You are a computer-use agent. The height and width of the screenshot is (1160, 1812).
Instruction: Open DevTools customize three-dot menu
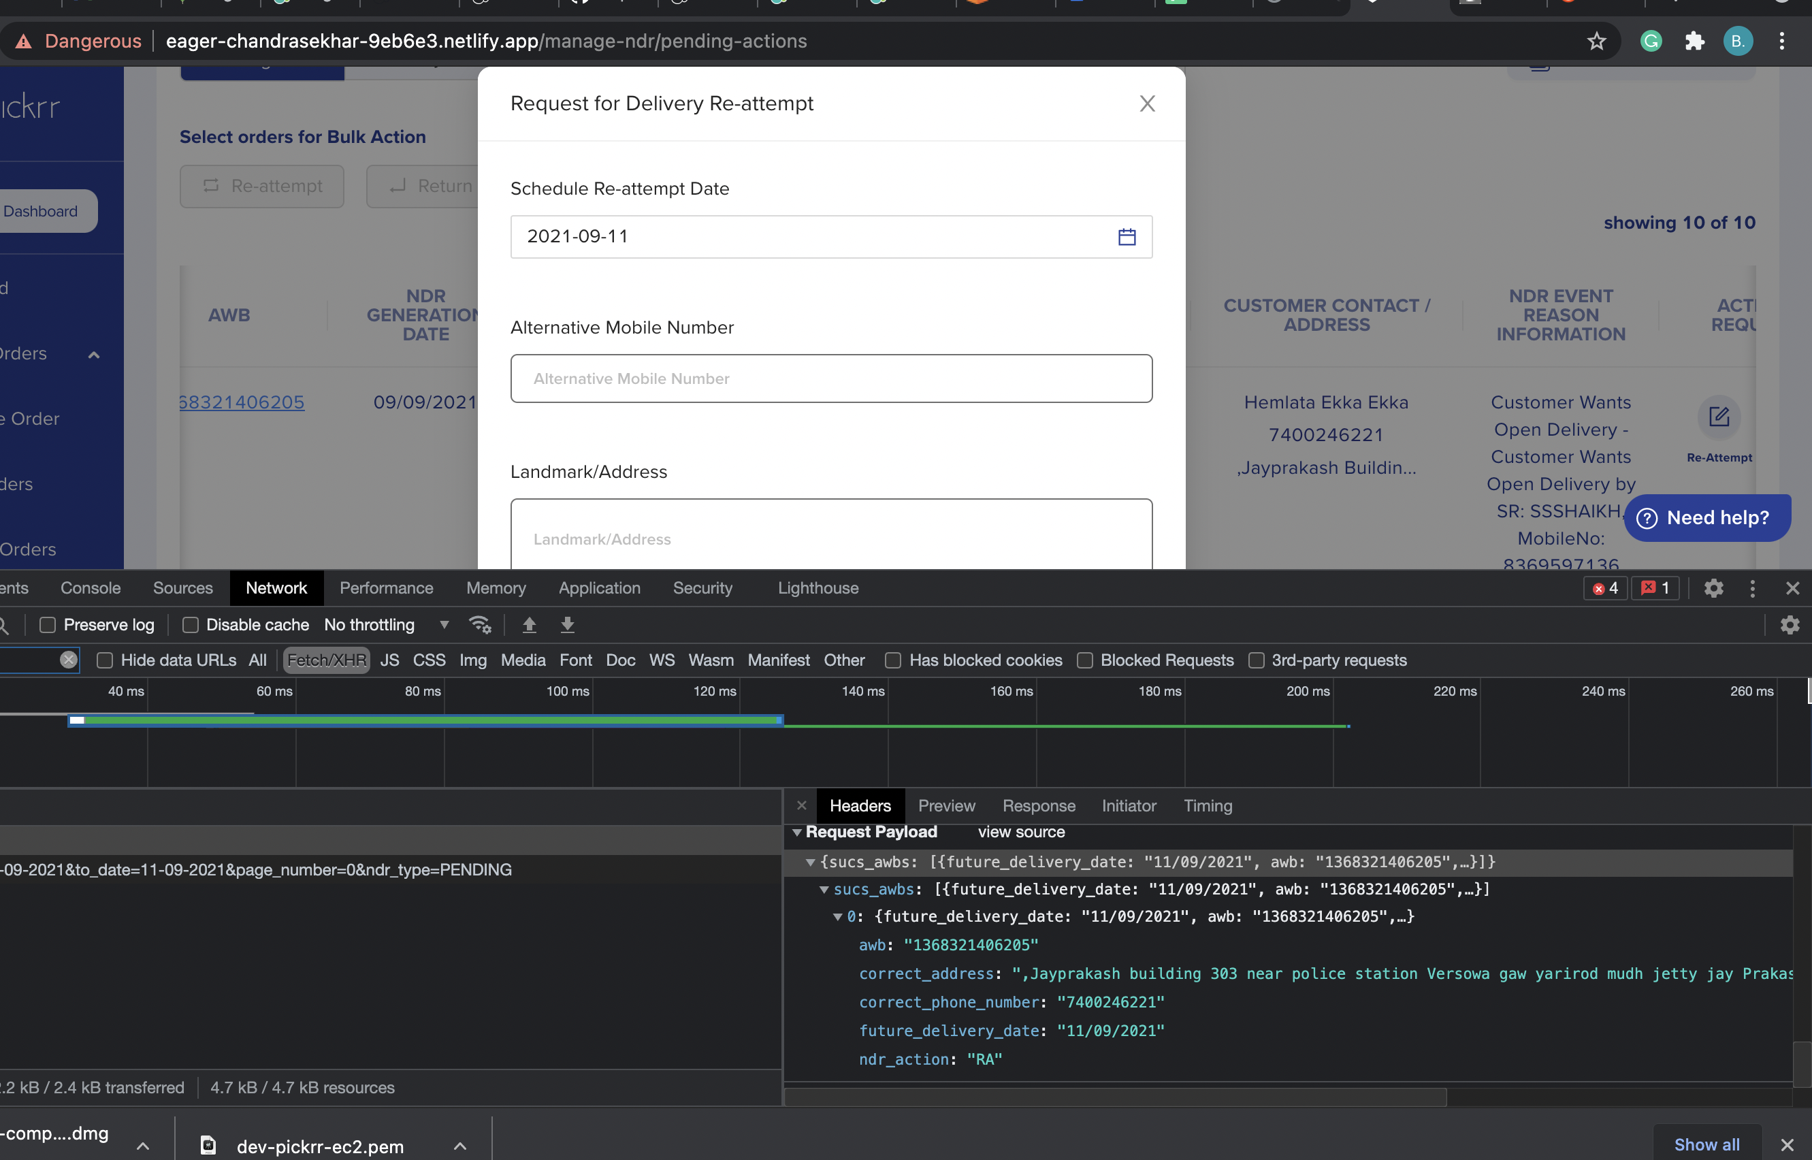click(x=1753, y=588)
